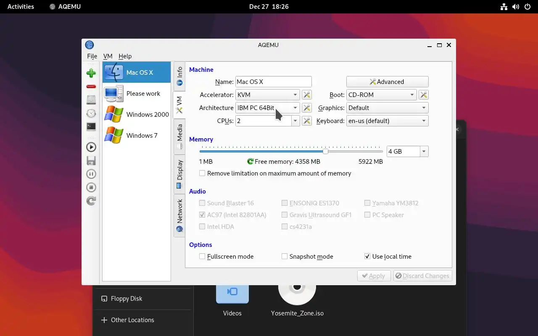Click the floppy Save VM state icon

click(x=91, y=160)
